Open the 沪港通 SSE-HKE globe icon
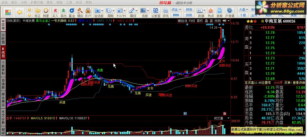 coord(230,12)
